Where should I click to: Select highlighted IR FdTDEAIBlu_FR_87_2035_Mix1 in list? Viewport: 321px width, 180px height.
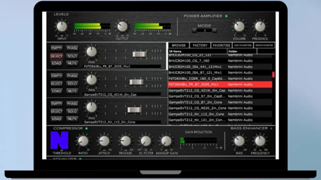point(220,84)
